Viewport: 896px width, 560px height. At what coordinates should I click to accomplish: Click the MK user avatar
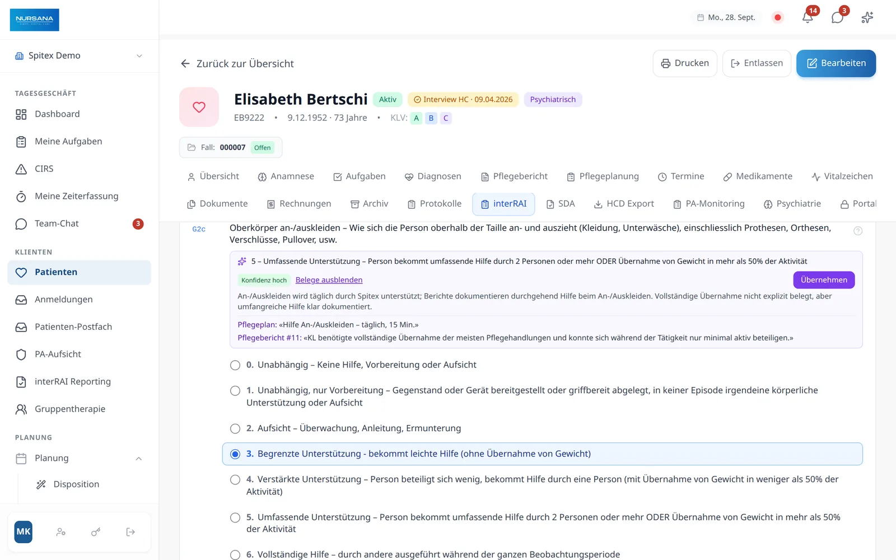tap(24, 531)
